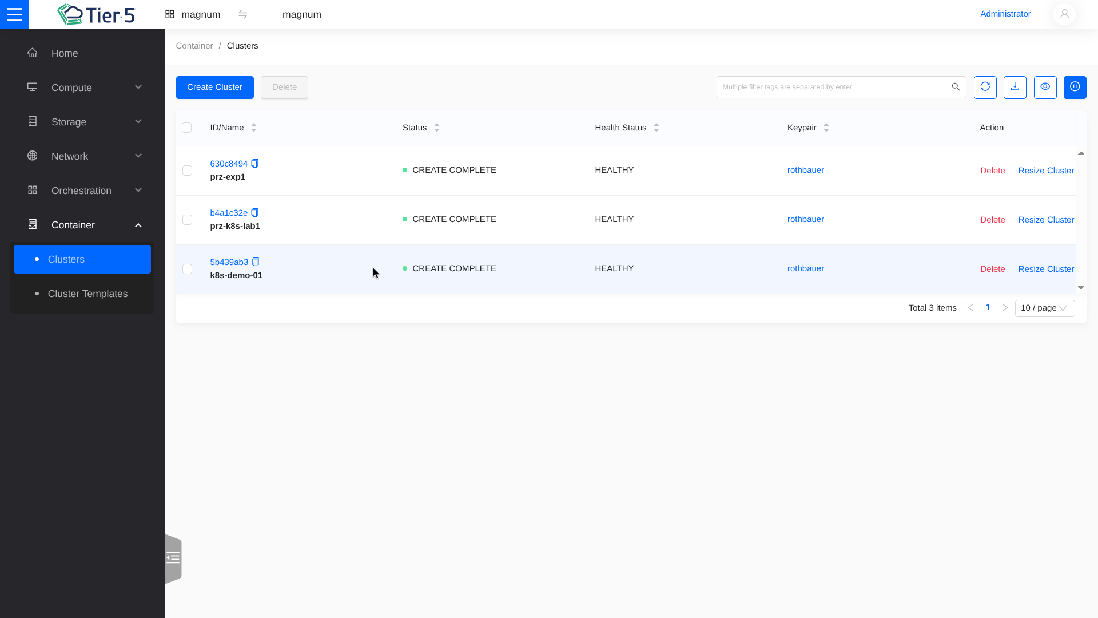Click the search magnifier icon
The image size is (1098, 618).
[x=956, y=87]
